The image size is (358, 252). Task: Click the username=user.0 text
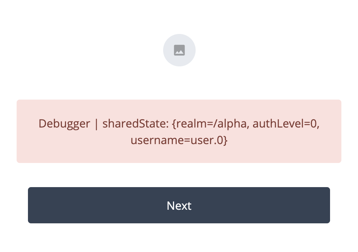(x=177, y=140)
